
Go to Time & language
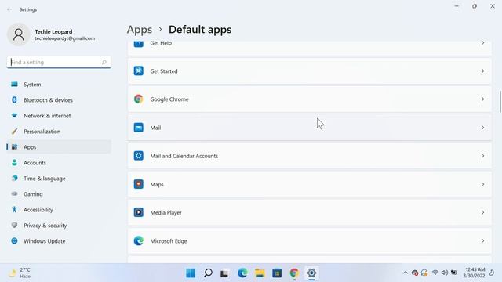[x=59, y=179]
